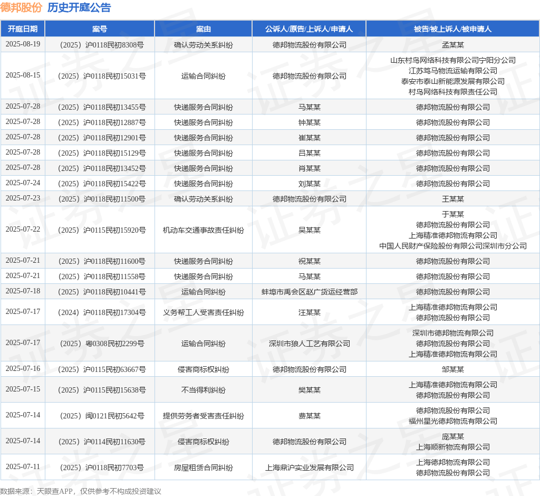Click the cause 房屋租赁合同纠纷

(204, 468)
